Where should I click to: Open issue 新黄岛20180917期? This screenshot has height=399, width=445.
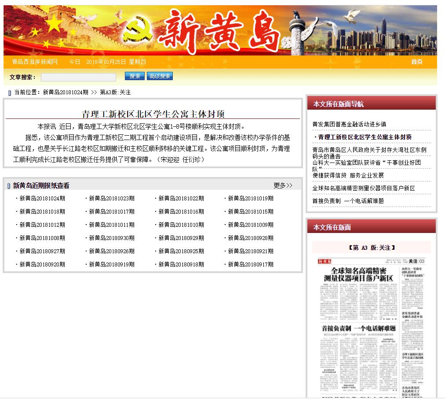point(251,265)
